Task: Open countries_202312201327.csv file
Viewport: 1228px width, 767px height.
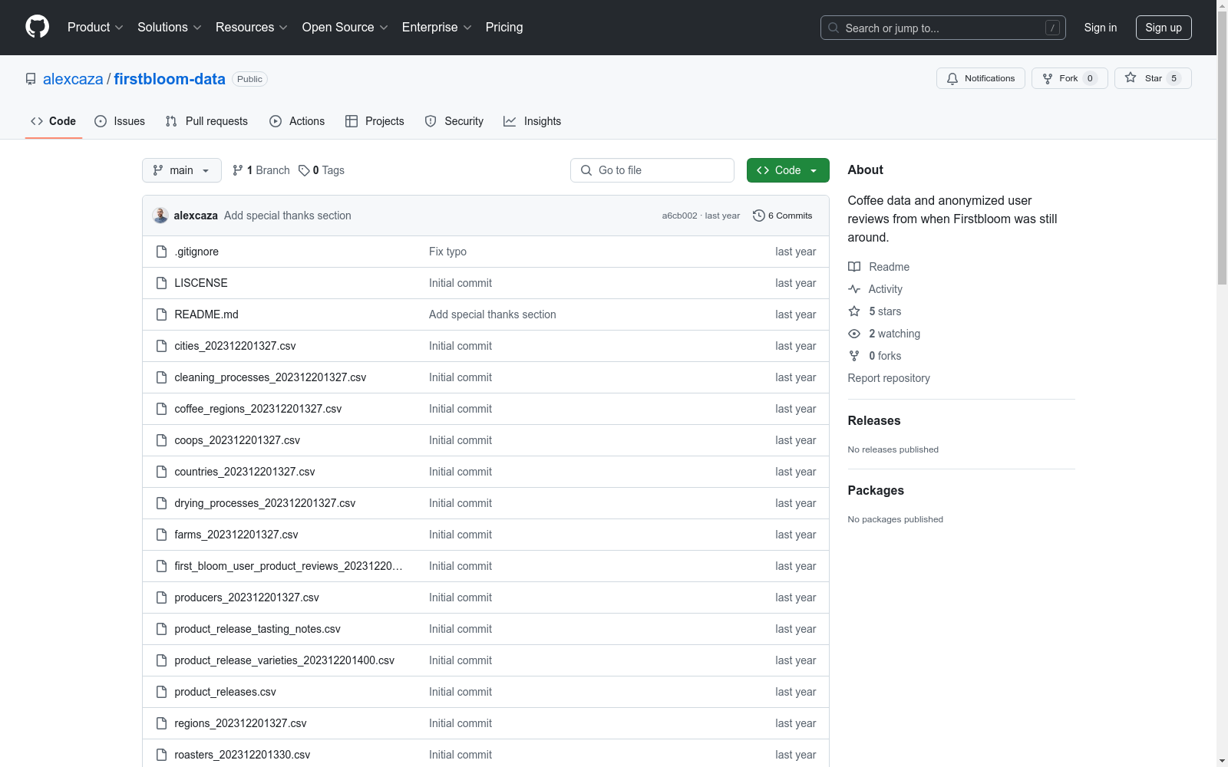Action: [245, 472]
